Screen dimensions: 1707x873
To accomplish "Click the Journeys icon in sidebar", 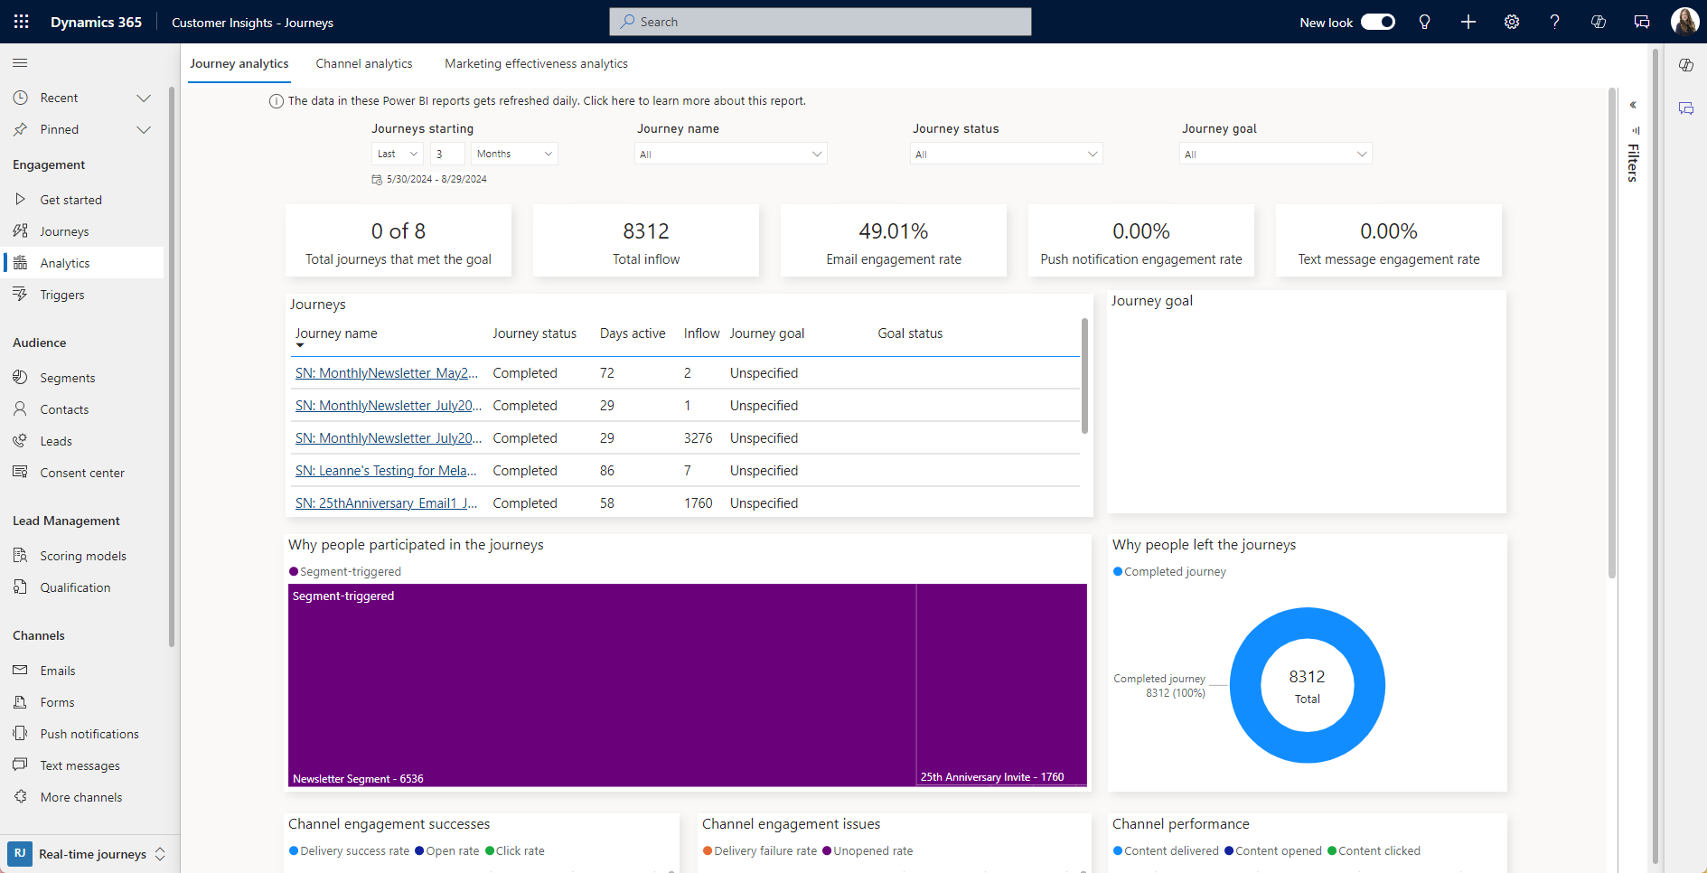I will coord(20,230).
